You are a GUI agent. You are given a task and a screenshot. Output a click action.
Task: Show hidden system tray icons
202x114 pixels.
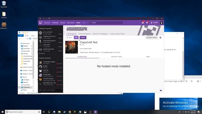[x=183, y=112]
